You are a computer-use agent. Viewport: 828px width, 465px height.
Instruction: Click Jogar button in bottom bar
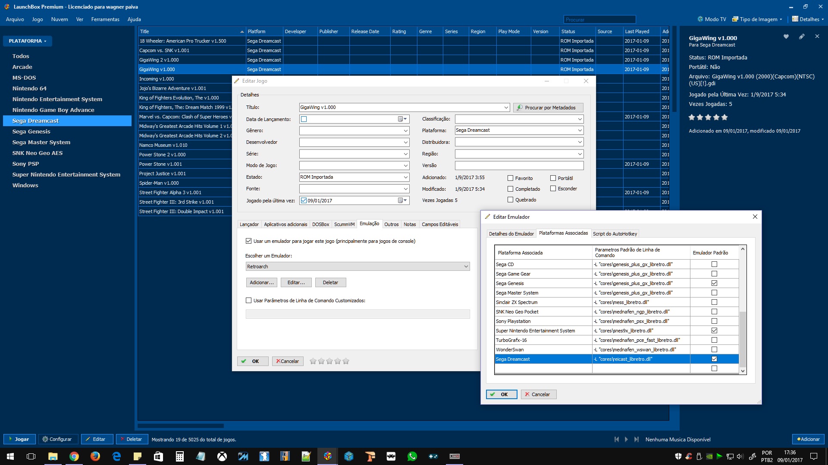point(19,439)
